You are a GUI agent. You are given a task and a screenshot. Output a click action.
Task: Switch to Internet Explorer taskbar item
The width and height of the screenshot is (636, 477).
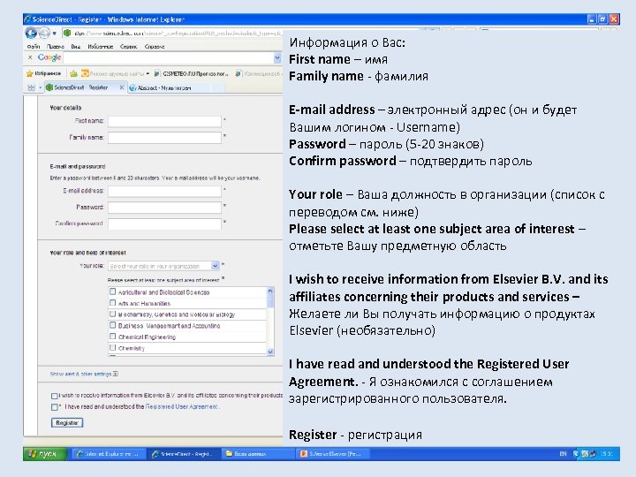[x=108, y=454]
